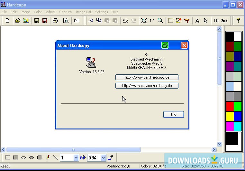This screenshot has width=245, height=171.
Task: Select the rounded rectangle shape tool
Action: pos(40,157)
